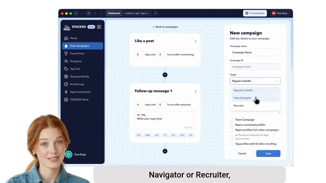The height and width of the screenshot is (183, 326).
Task: Open the Dux-Soup account dropdown
Action: 281,13
